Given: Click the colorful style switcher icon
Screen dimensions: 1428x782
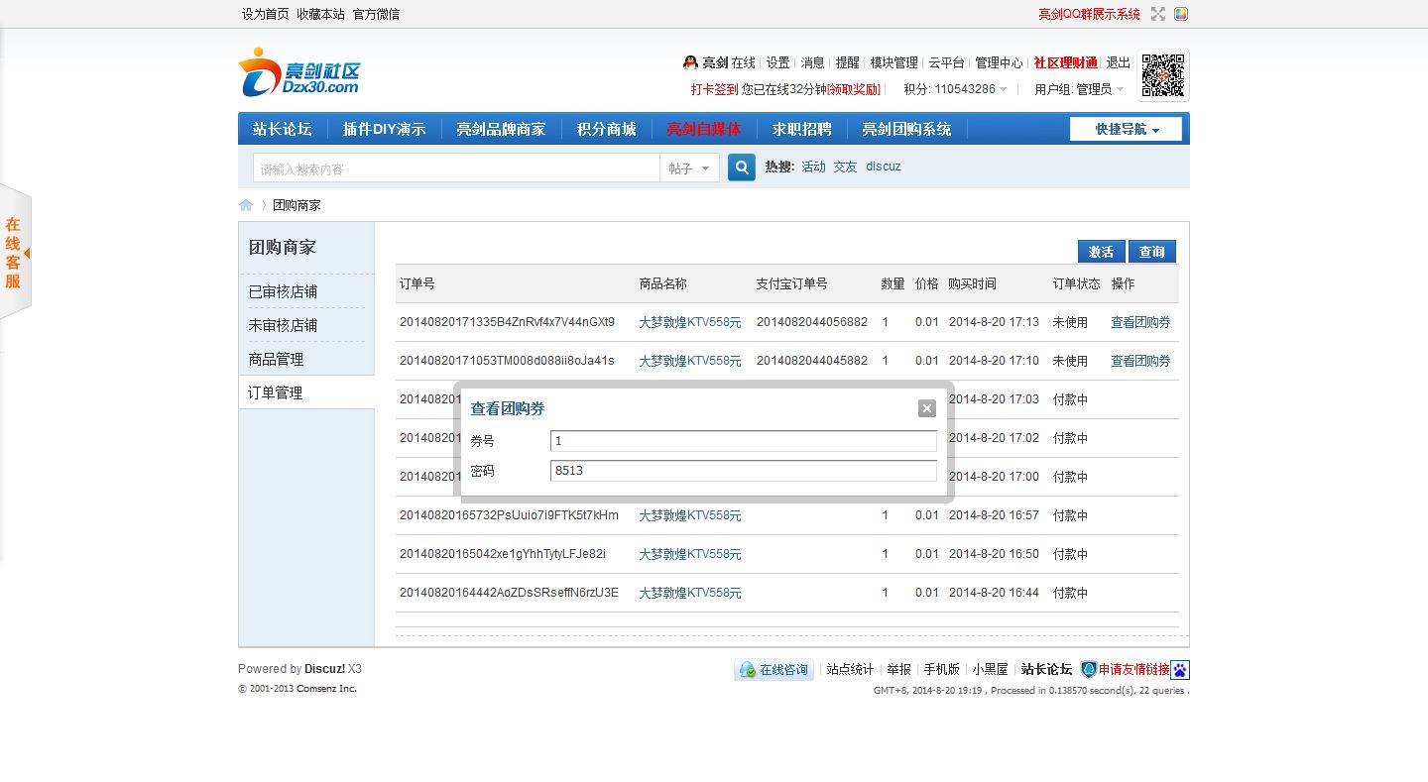Looking at the screenshot, I should (1181, 14).
